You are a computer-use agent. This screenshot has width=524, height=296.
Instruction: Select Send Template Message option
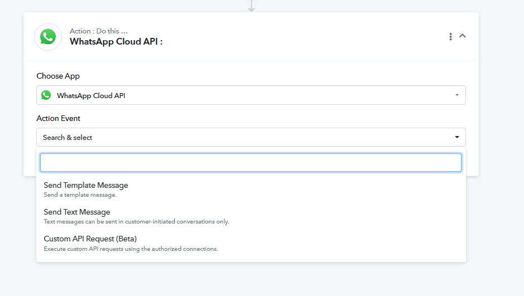click(x=251, y=190)
